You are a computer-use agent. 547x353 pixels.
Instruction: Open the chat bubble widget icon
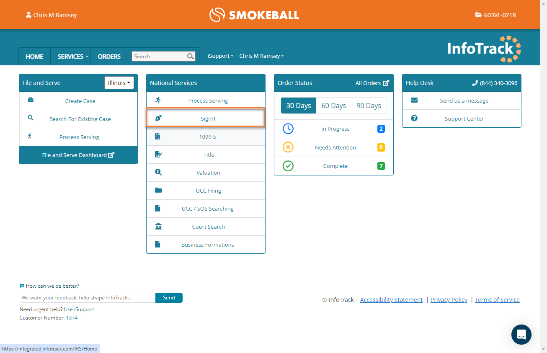[521, 335]
